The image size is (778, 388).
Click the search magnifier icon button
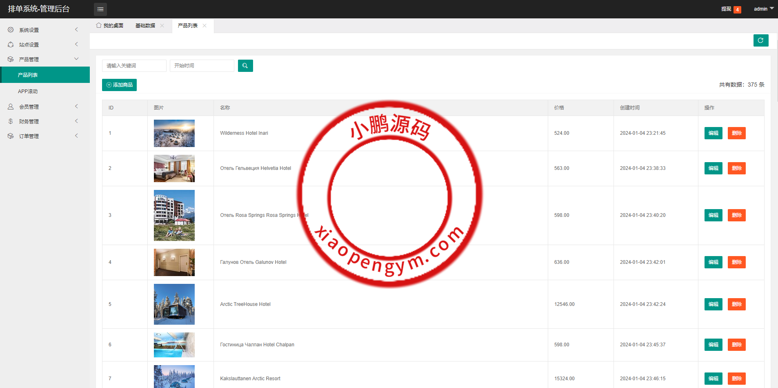245,66
